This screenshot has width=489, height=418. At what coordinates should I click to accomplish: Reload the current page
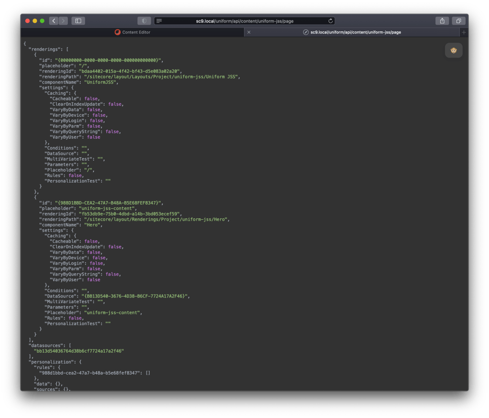(330, 21)
